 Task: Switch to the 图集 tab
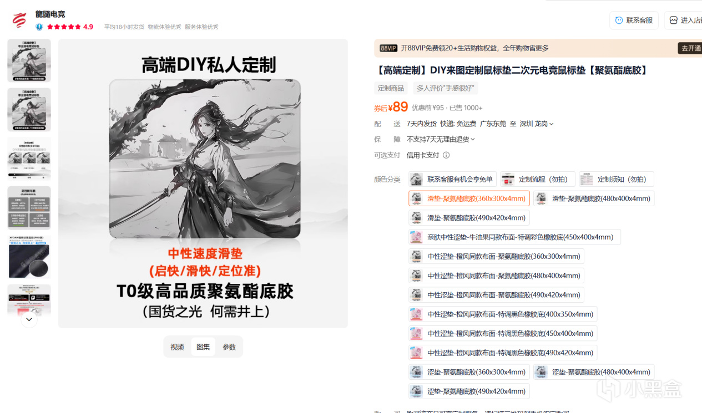click(x=203, y=347)
